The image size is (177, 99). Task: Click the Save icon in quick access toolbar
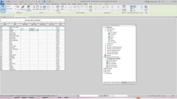(9, 2)
